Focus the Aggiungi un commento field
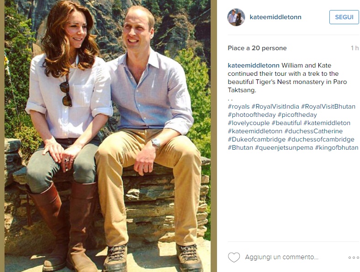The width and height of the screenshot is (360, 272). coord(282,257)
